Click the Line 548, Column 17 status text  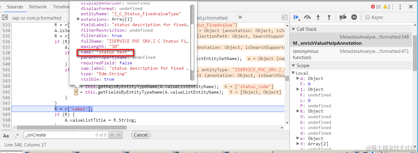coord(25,145)
